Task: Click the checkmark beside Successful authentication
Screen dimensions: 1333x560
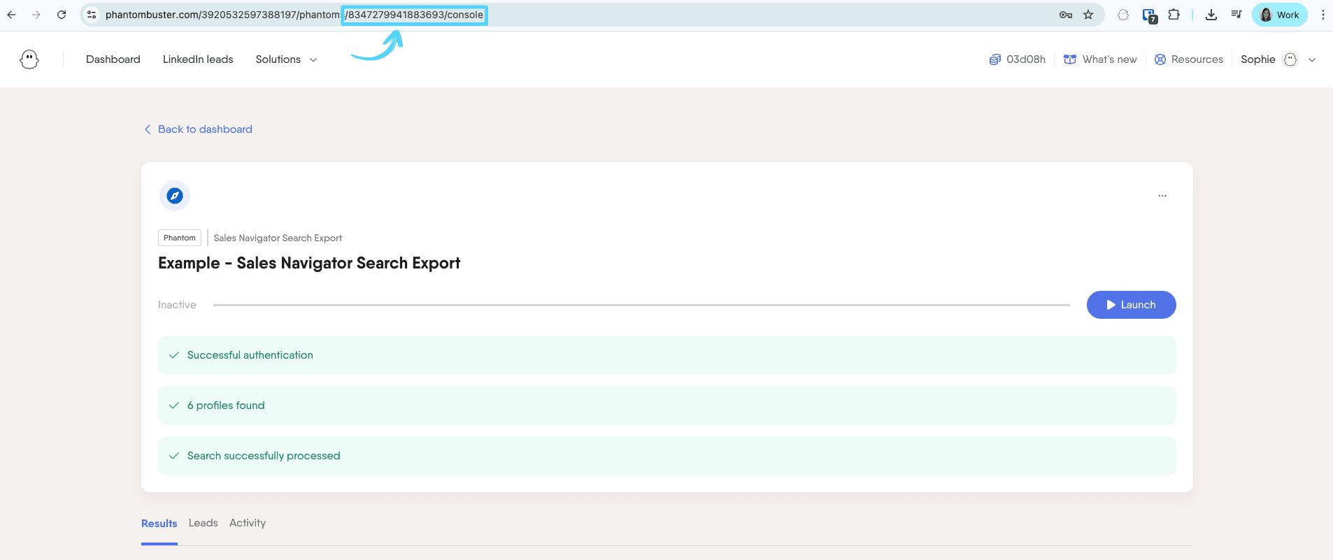Action: click(174, 355)
